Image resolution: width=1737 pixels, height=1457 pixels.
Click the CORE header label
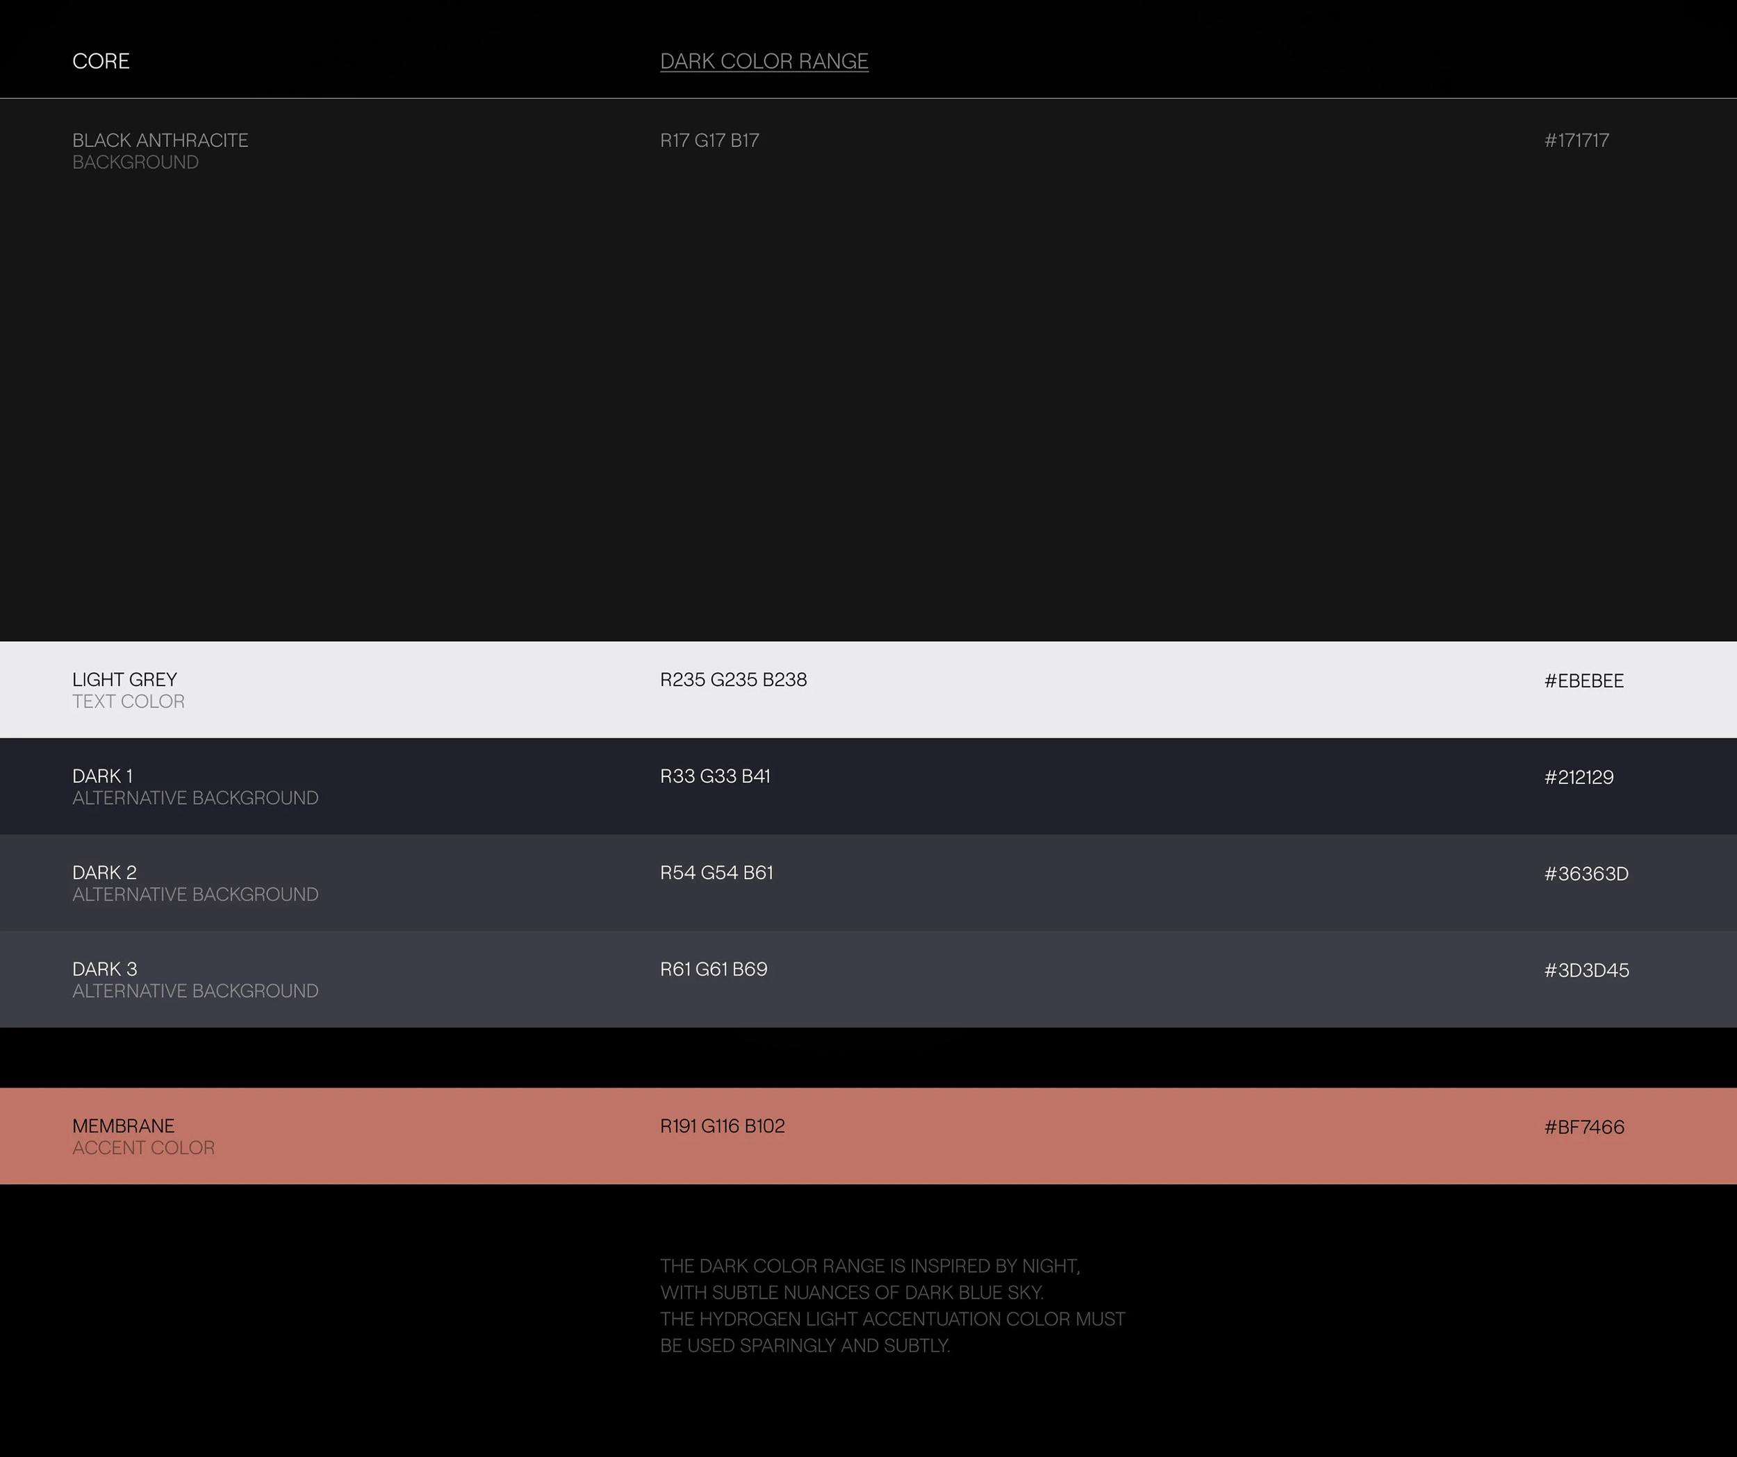pyautogui.click(x=101, y=61)
